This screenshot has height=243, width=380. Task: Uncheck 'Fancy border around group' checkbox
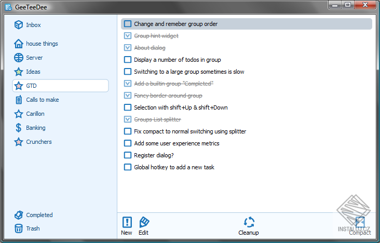pos(128,96)
